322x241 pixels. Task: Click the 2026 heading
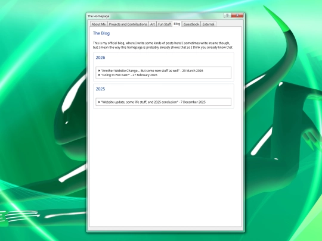tap(100, 58)
